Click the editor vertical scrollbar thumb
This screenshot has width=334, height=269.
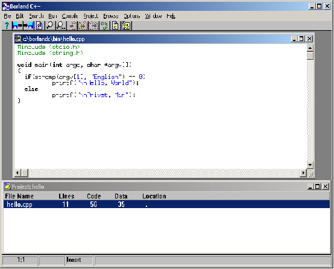pos(310,56)
